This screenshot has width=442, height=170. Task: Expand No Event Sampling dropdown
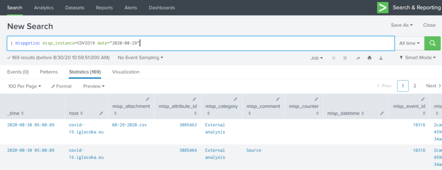141,58
